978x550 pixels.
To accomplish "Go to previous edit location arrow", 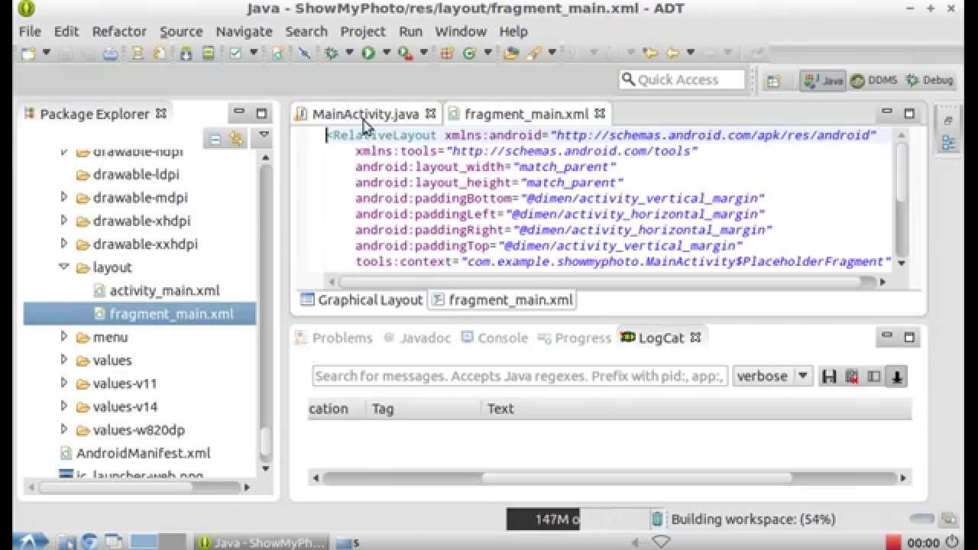I will click(650, 53).
